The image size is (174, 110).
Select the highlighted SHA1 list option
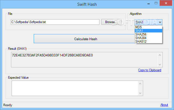tap(148, 31)
